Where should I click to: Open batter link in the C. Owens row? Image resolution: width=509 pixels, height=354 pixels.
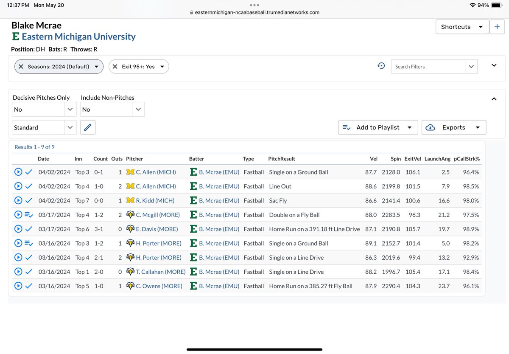coord(219,286)
